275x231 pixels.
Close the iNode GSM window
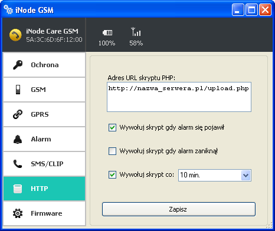point(265,10)
